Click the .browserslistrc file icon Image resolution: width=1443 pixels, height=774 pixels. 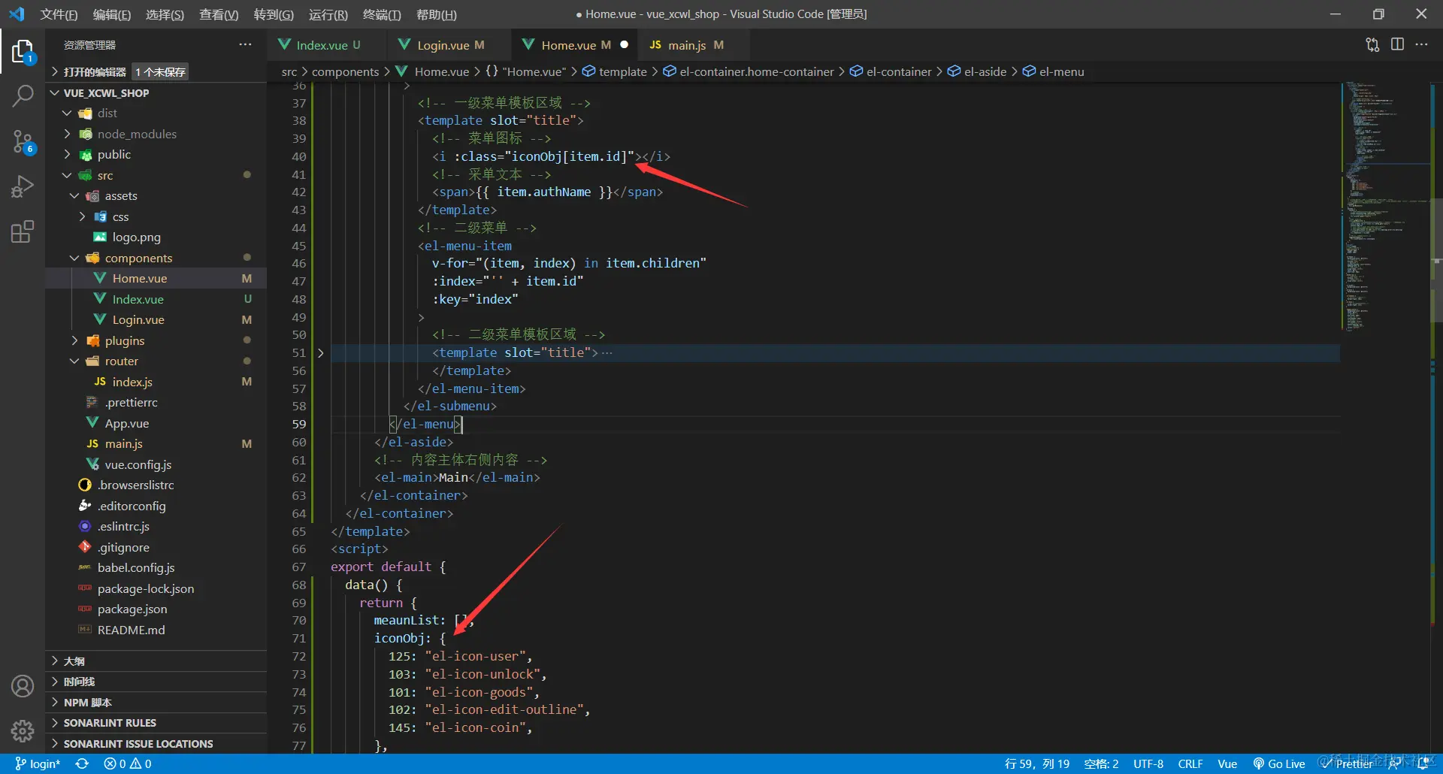[85, 485]
